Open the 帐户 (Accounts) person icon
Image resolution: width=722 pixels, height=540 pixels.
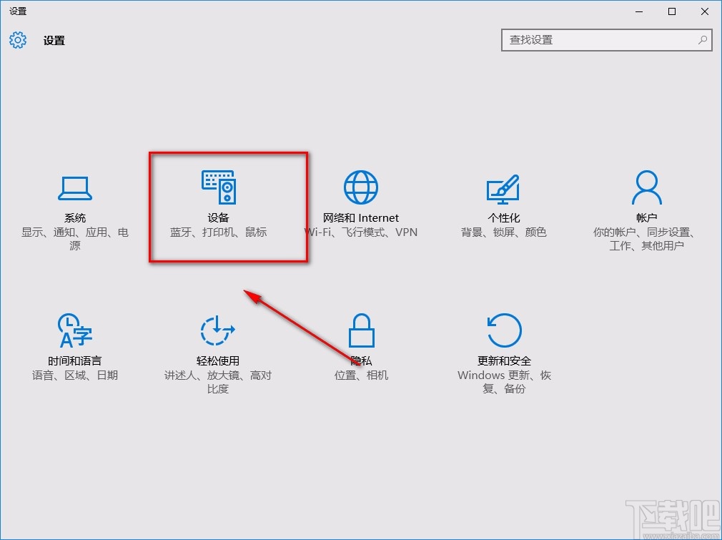[x=646, y=186]
